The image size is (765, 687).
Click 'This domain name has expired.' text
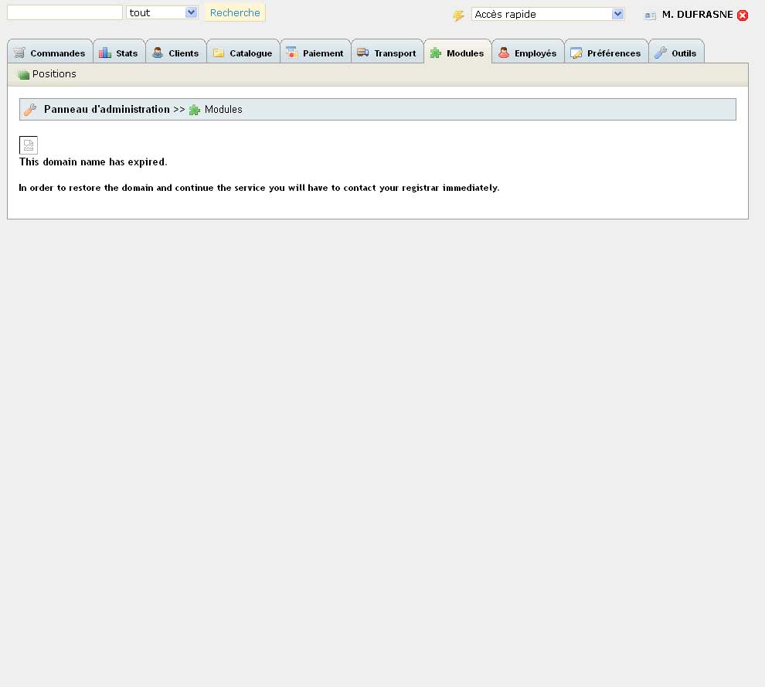(x=93, y=162)
